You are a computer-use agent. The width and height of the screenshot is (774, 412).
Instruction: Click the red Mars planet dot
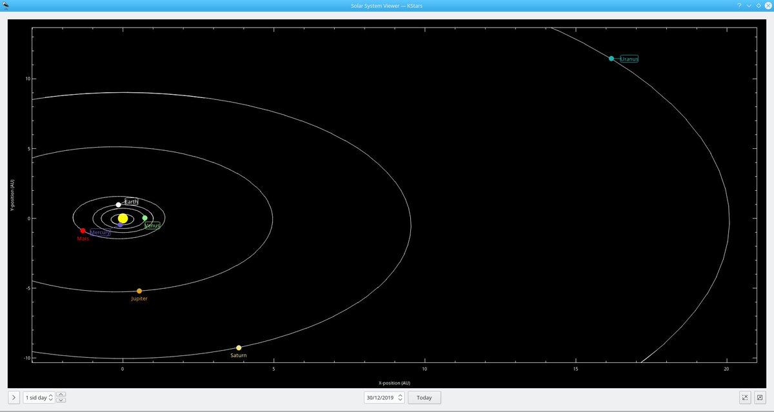tap(83, 231)
